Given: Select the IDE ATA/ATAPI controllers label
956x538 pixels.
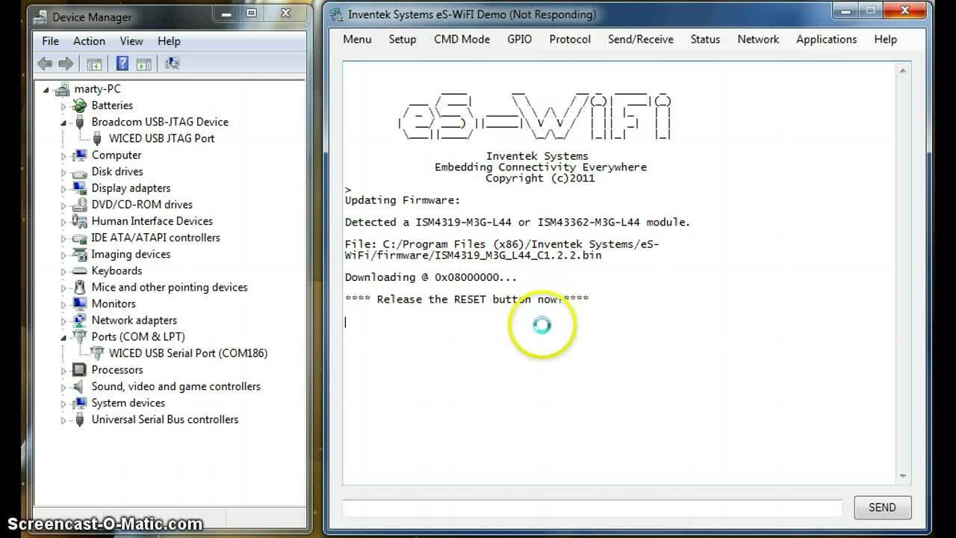Looking at the screenshot, I should (x=155, y=238).
